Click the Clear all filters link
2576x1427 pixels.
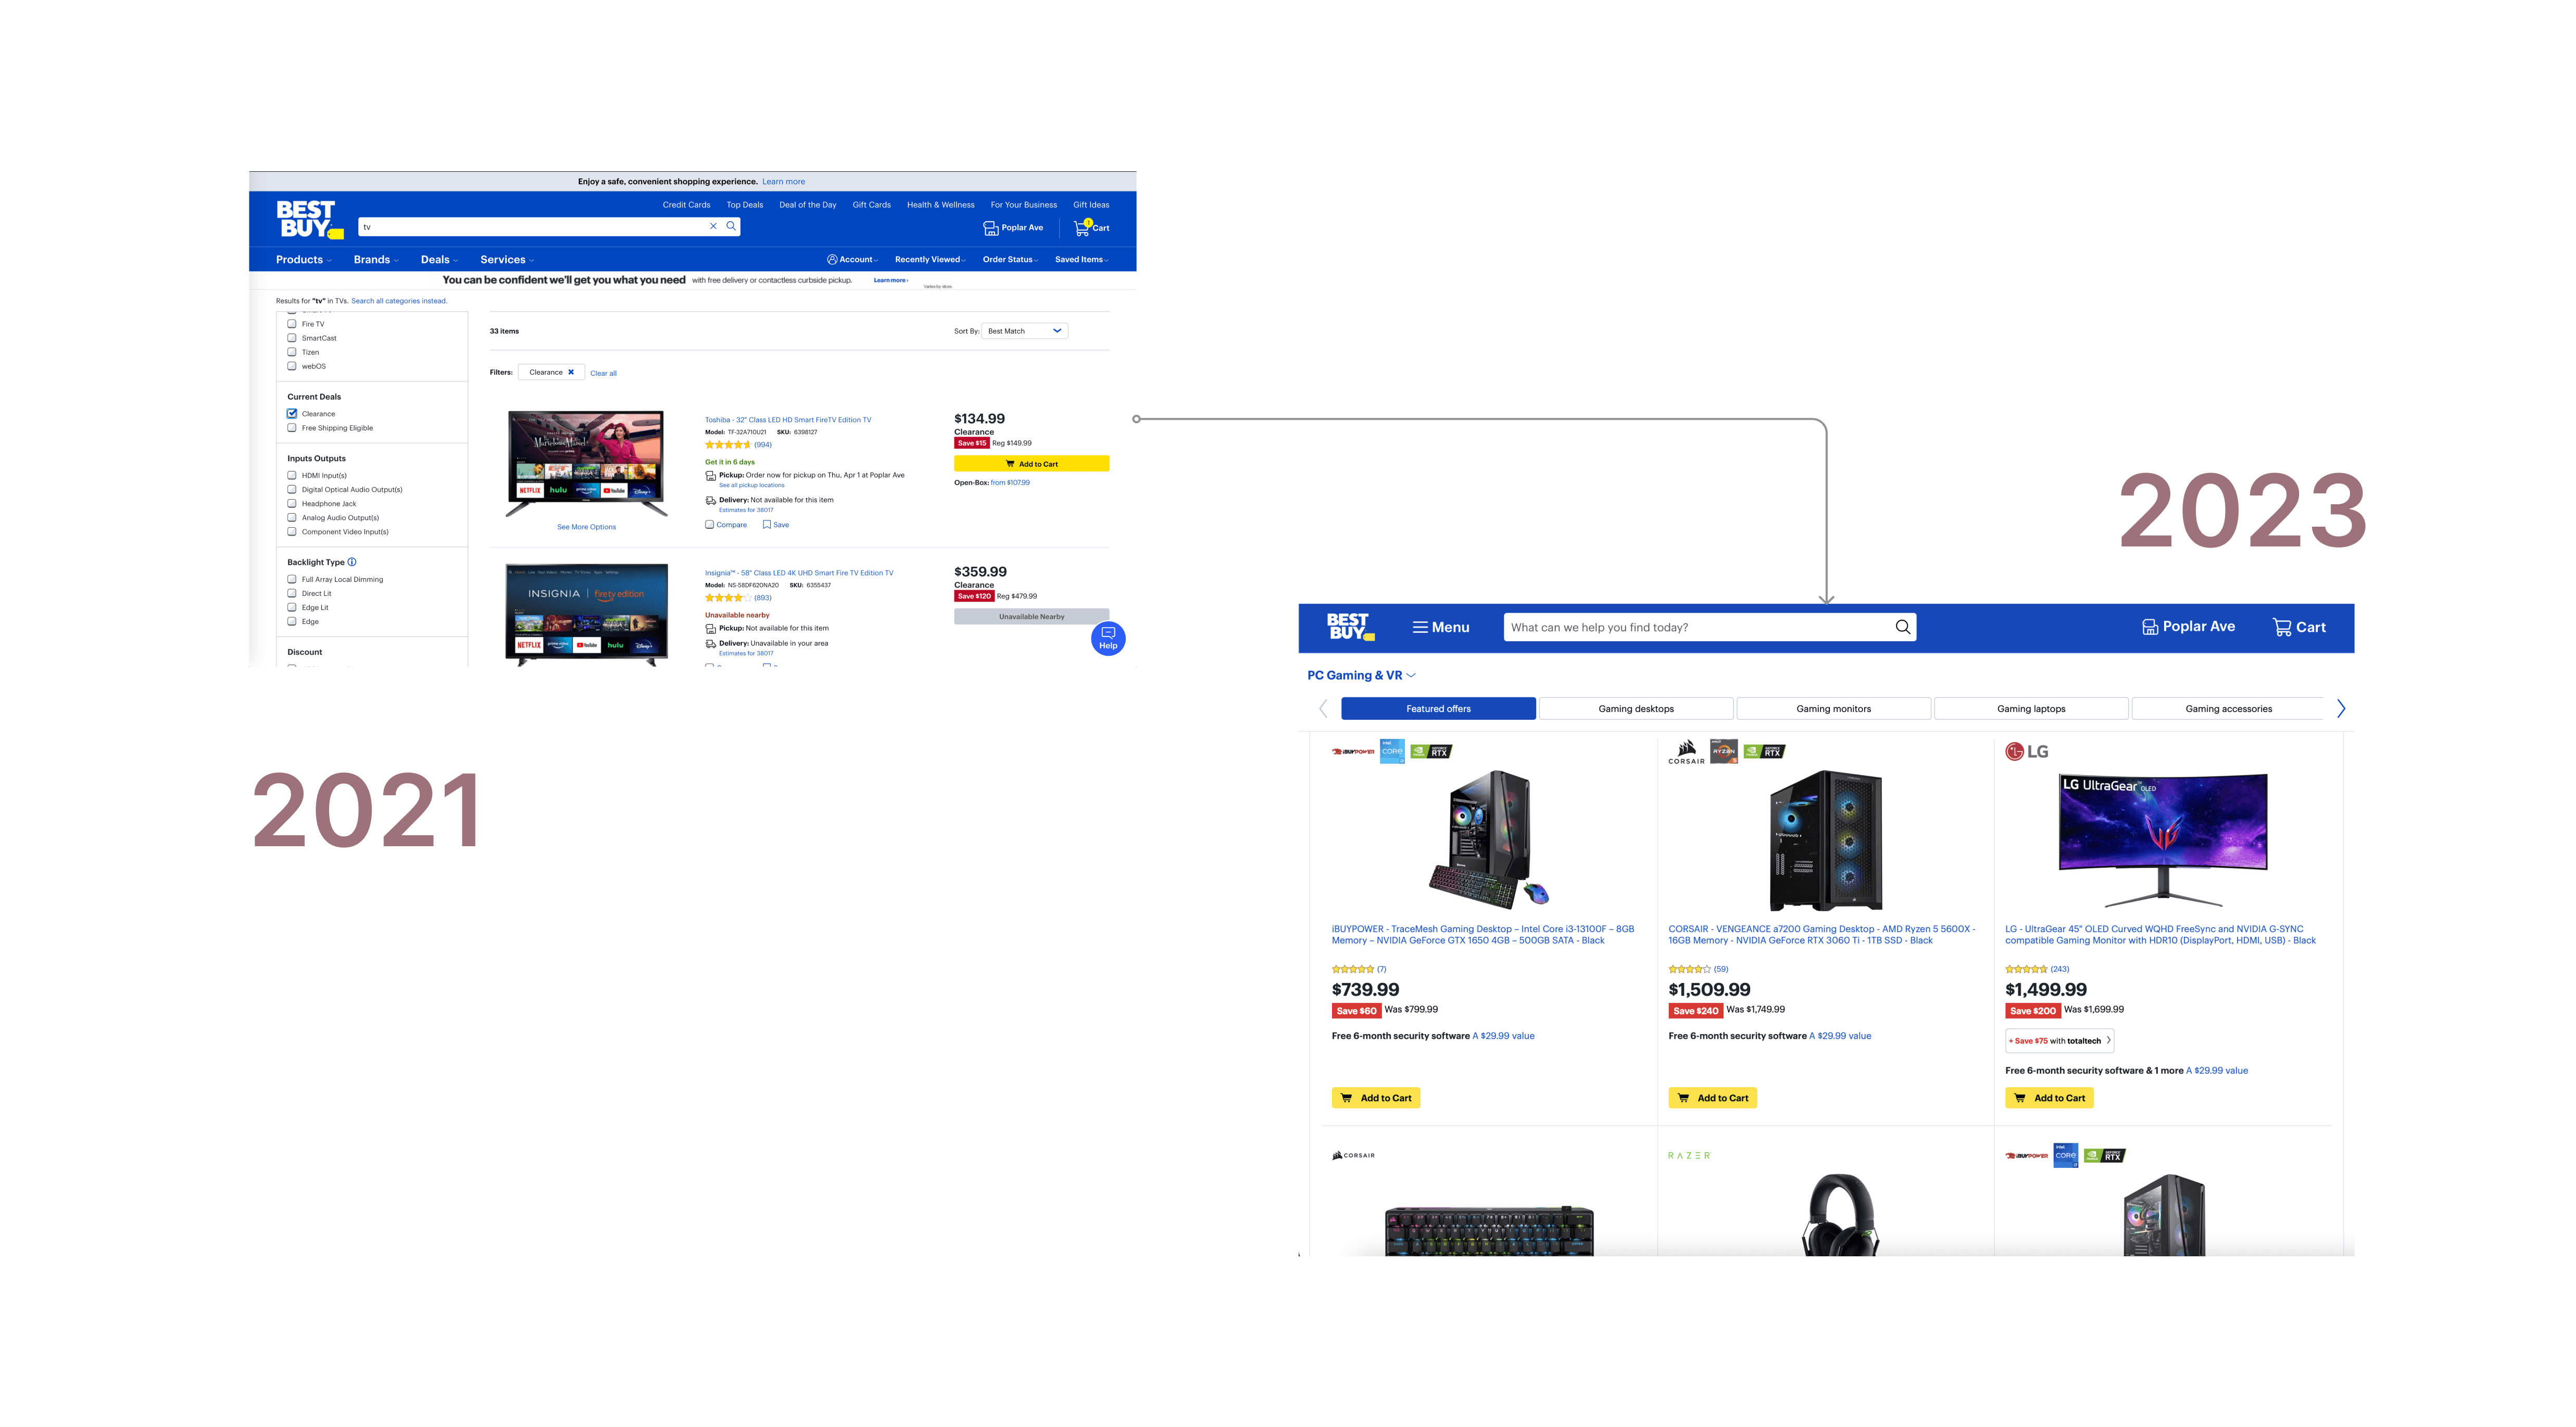603,374
